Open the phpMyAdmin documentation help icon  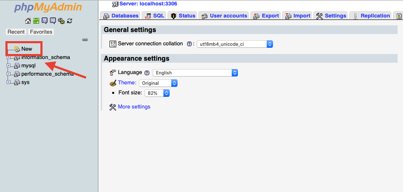45,21
